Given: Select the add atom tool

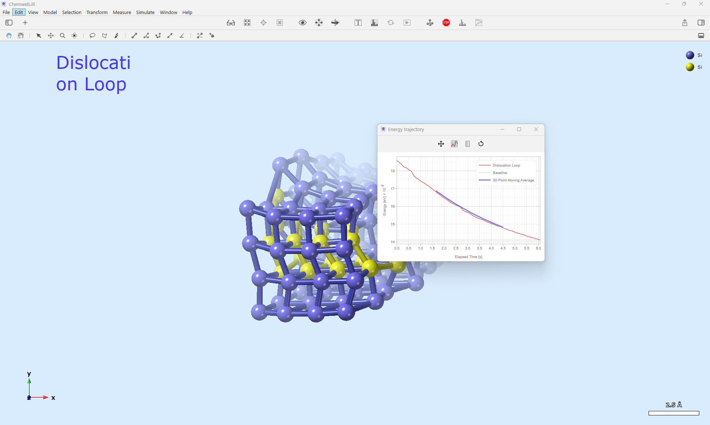Looking at the screenshot, I should [212, 36].
